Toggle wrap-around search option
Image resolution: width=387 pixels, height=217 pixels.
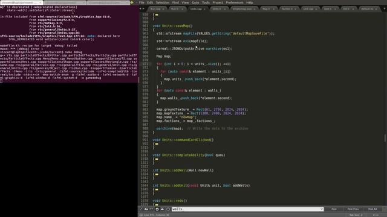click(157, 209)
